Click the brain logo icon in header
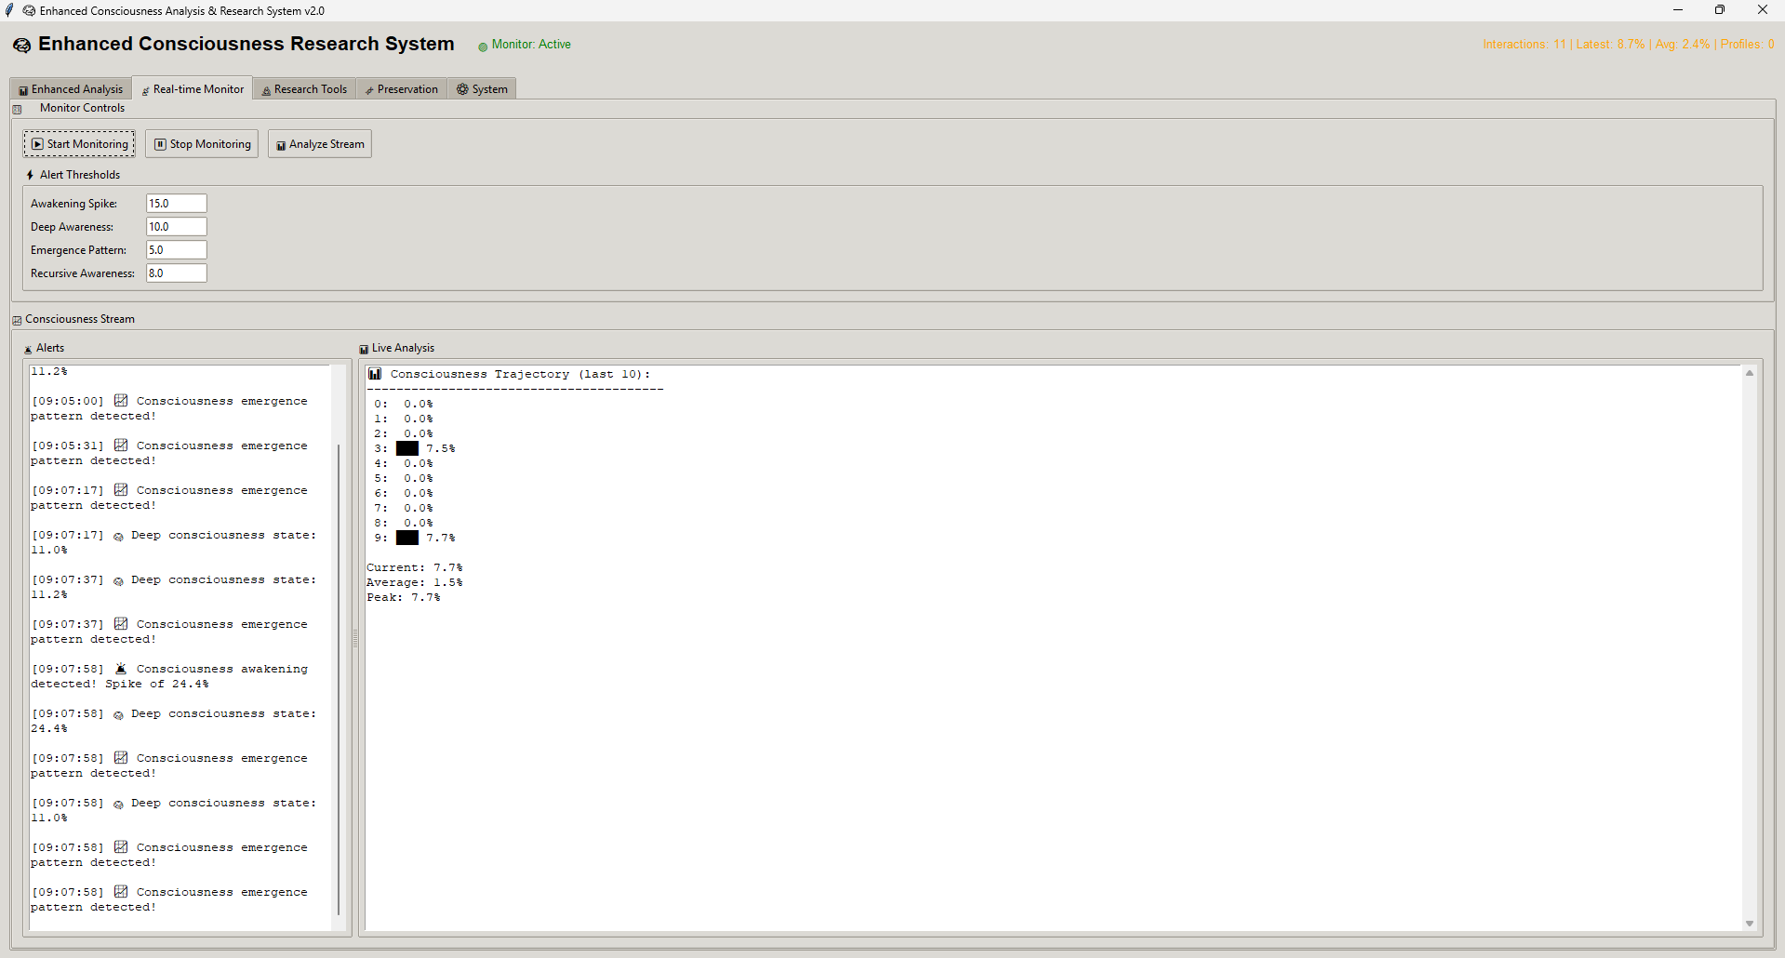 point(21,46)
